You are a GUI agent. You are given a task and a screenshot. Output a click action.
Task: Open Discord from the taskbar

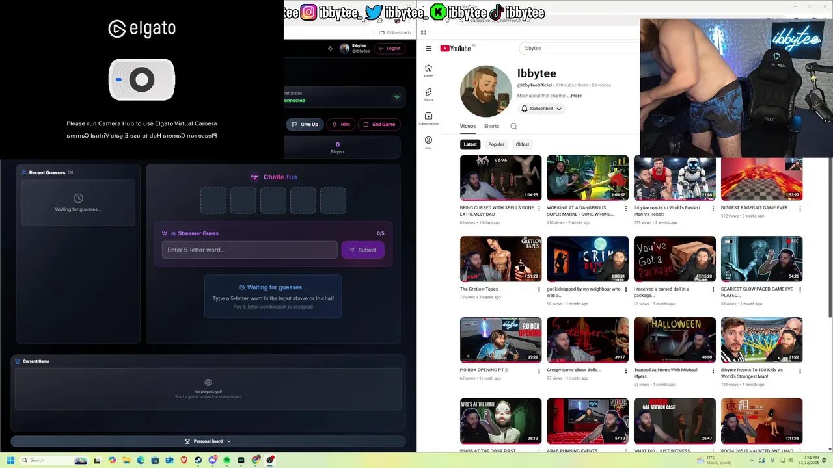212,460
